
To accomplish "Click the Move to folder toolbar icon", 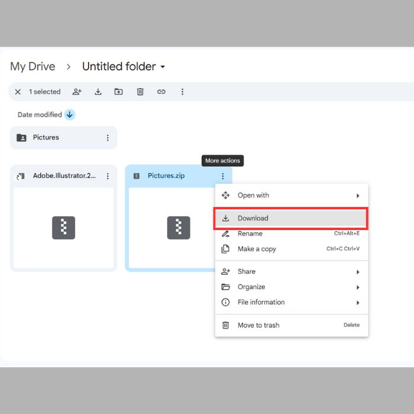I will pos(118,92).
